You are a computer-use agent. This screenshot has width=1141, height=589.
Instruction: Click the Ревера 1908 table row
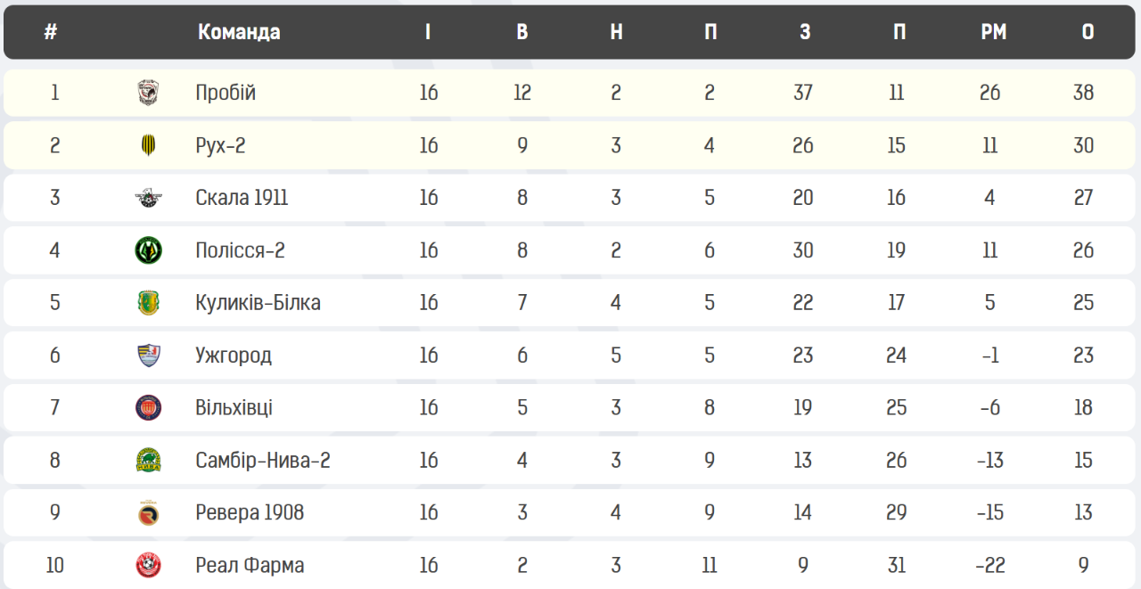(570, 513)
